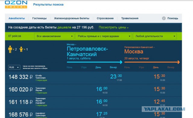
Task: Click the green дешевле word
Action: pyautogui.click(x=64, y=27)
